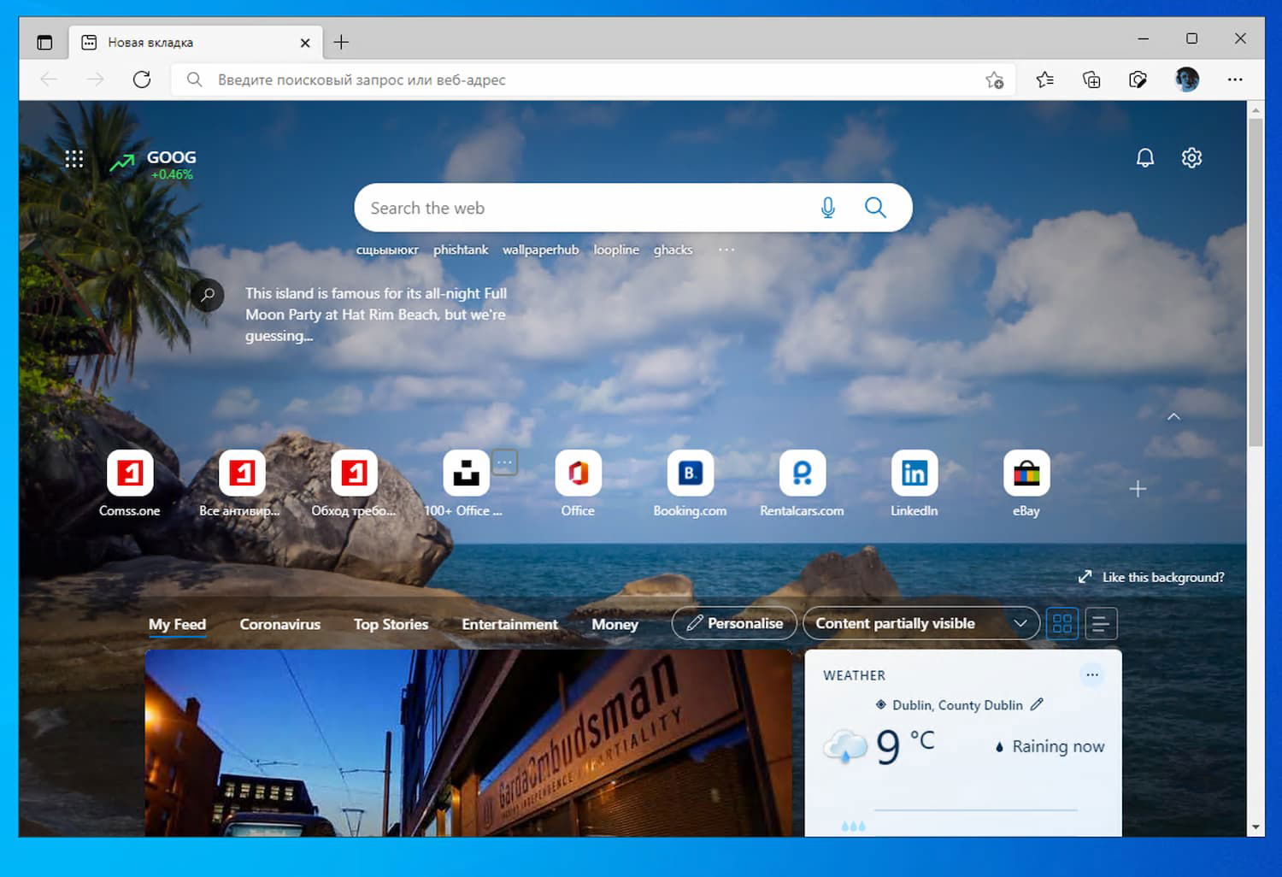Start voice search with microphone
The image size is (1282, 877).
click(x=827, y=207)
